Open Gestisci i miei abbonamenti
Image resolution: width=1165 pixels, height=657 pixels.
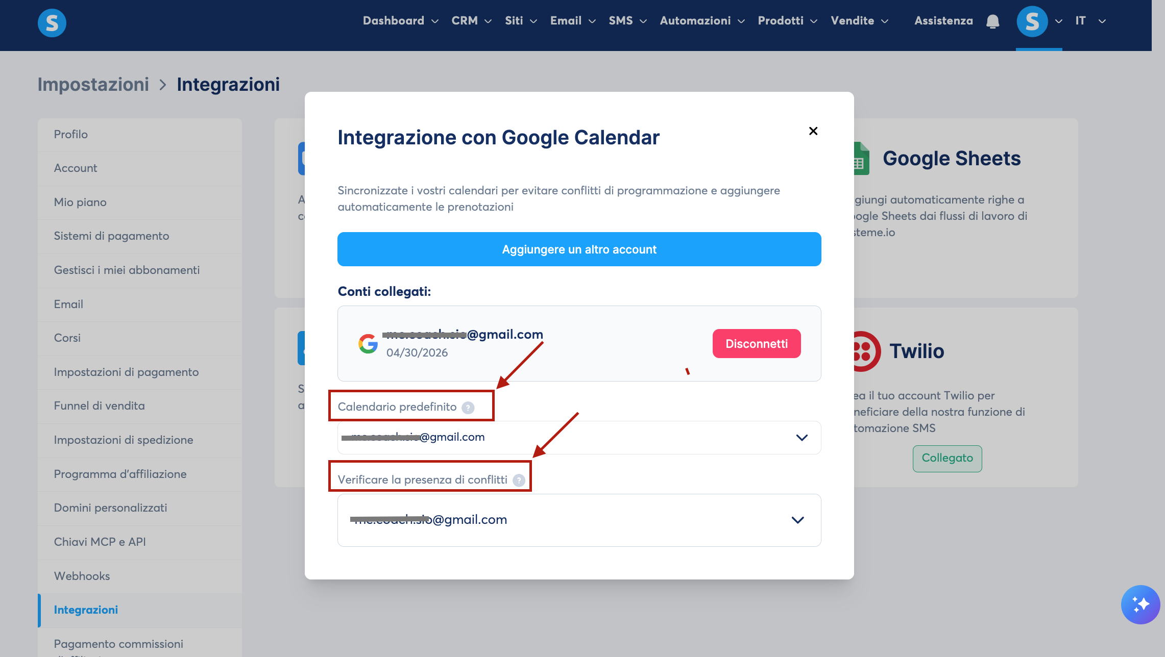[140, 270]
